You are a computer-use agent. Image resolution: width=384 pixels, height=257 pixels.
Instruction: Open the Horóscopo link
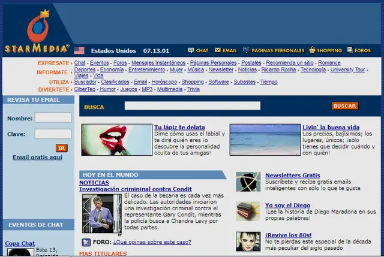pos(164,82)
